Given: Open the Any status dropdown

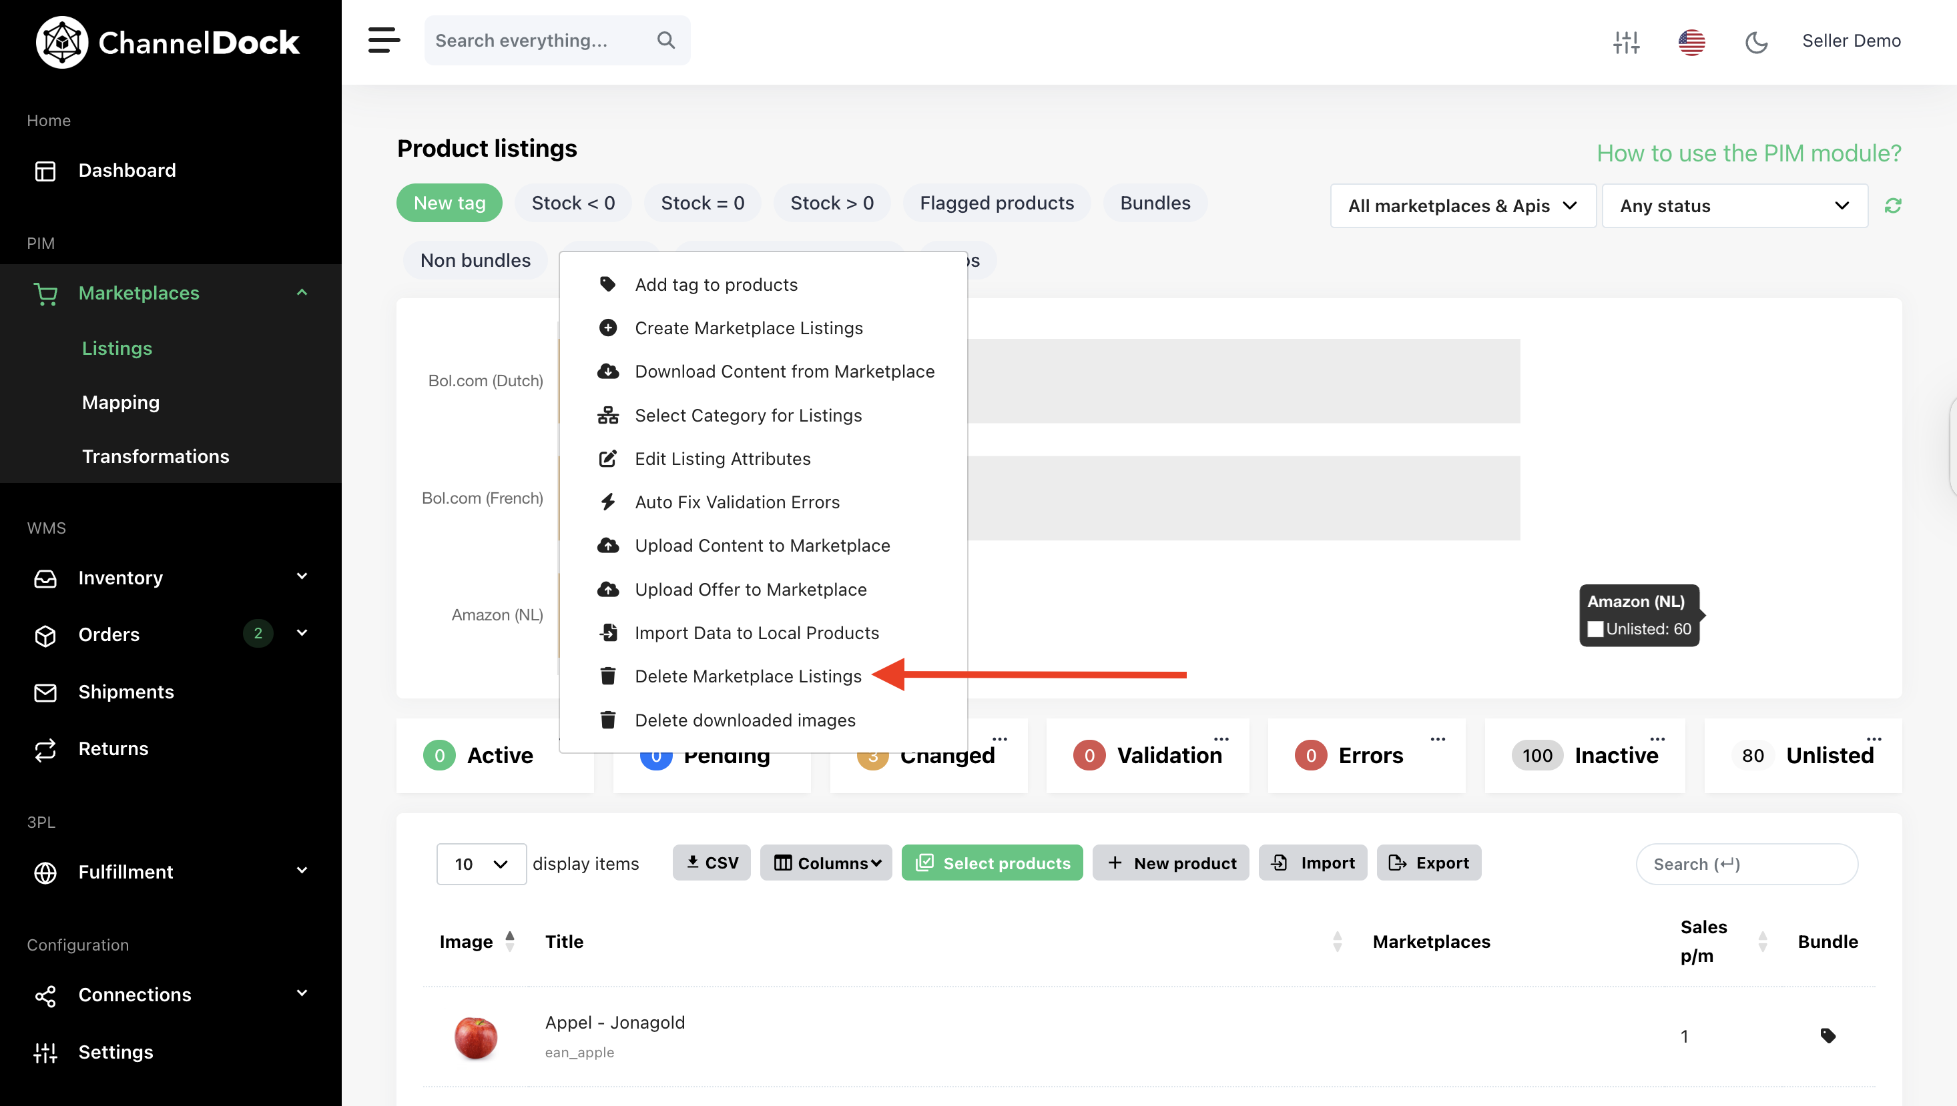Looking at the screenshot, I should pos(1734,206).
